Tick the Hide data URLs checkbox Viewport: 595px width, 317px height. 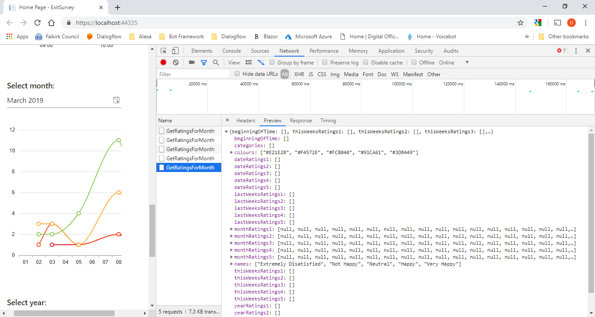coord(237,74)
